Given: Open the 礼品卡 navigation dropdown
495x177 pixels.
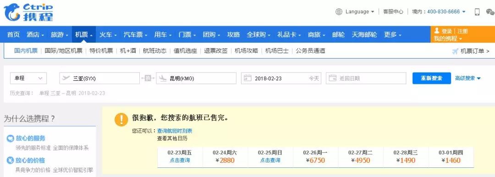Looking at the screenshot, I should coord(289,34).
